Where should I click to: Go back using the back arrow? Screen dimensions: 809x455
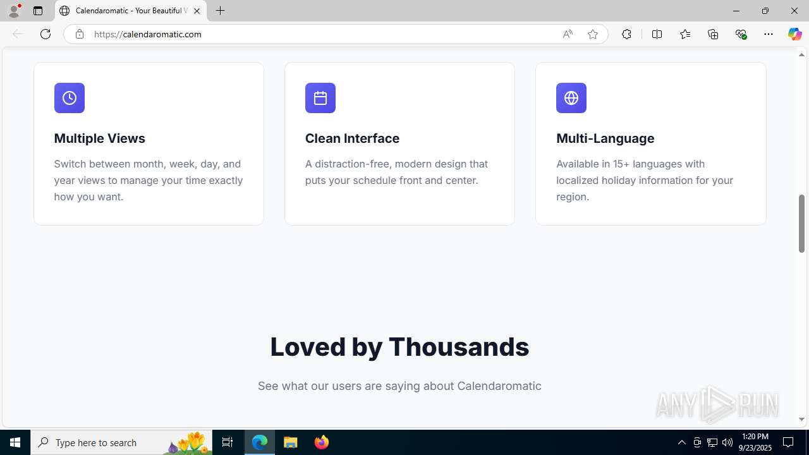(x=18, y=34)
